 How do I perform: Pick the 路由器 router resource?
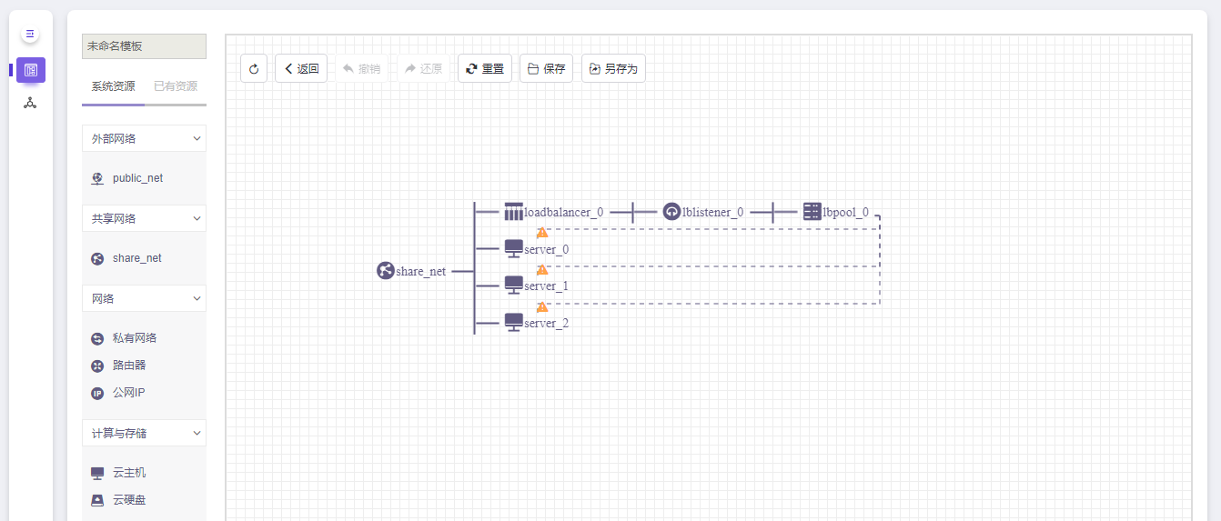128,366
